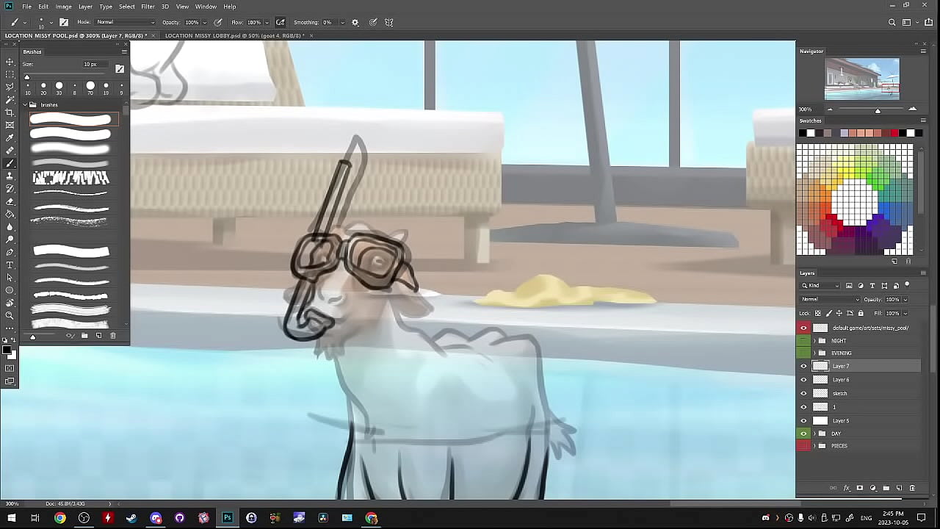This screenshot has height=529, width=940.
Task: Open the brush Mode dropdown
Action: click(126, 22)
